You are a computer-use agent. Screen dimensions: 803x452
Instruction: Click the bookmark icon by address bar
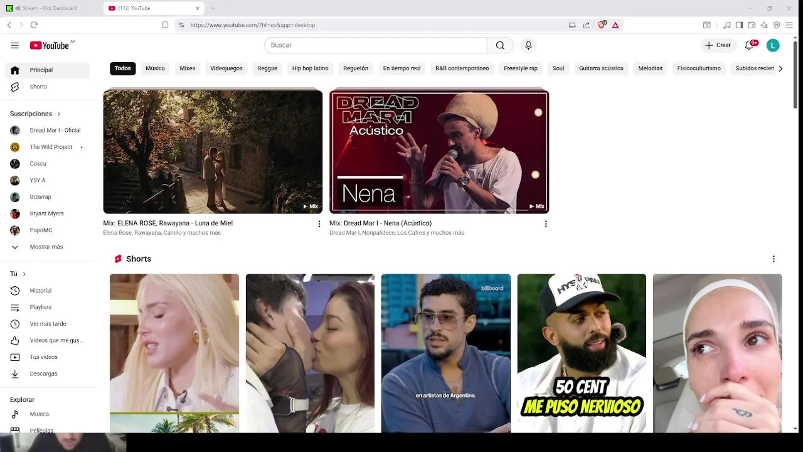click(x=165, y=25)
